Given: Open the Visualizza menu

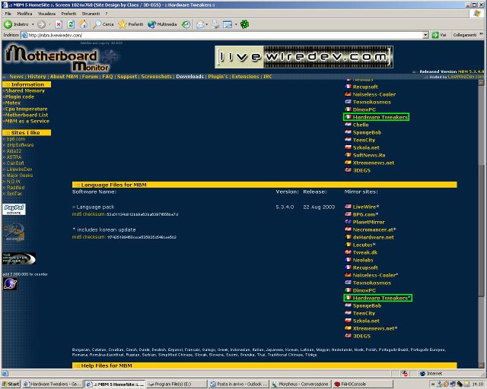Looking at the screenshot, I should point(46,14).
